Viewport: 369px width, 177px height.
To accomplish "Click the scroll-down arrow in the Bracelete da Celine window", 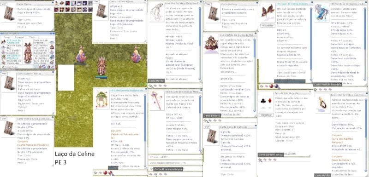I will click(x=366, y=171).
